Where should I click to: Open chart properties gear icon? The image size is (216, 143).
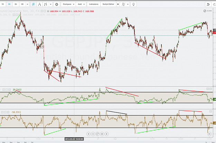(x=56, y=4)
